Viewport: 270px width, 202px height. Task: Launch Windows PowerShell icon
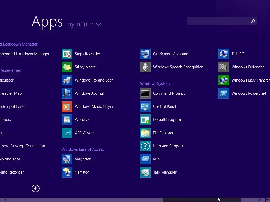click(x=224, y=93)
